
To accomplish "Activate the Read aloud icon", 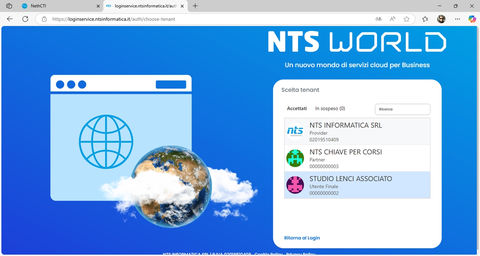I will pyautogui.click(x=393, y=19).
